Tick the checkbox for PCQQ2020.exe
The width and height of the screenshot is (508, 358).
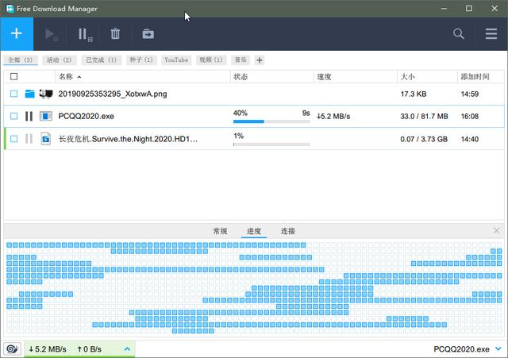(x=13, y=116)
